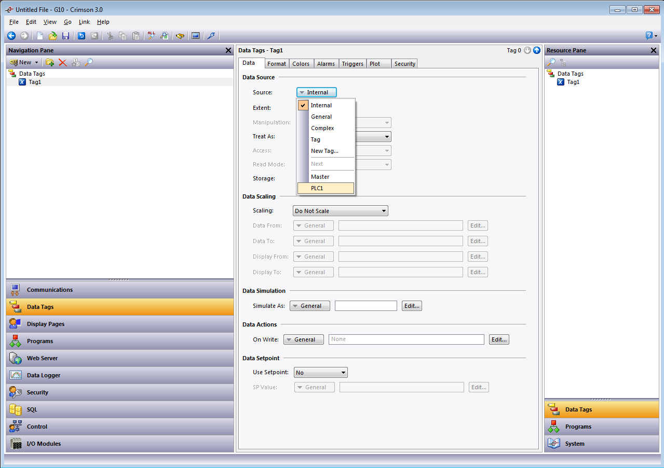Switch to the Alarms tab
The height and width of the screenshot is (468, 664).
click(326, 64)
